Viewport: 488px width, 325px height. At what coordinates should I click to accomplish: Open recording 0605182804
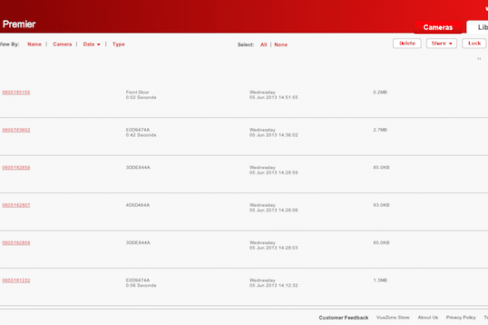(16, 242)
